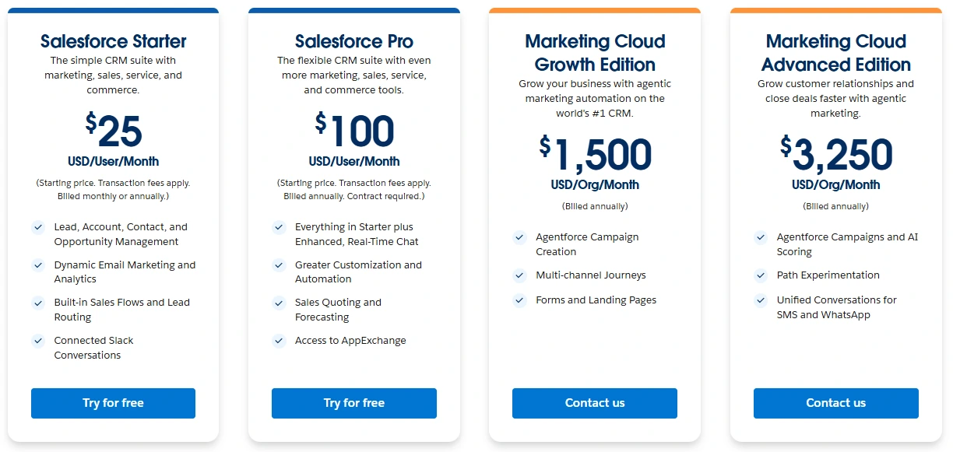Click the checkmark next to Greater Customization and Automation
The height and width of the screenshot is (452, 953).
pos(279,265)
